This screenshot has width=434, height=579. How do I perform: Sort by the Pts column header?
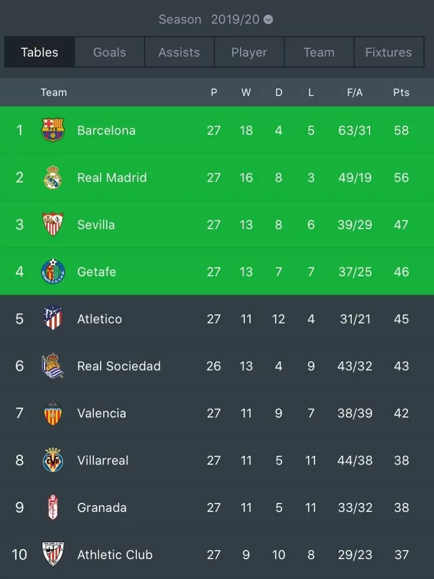(x=401, y=92)
